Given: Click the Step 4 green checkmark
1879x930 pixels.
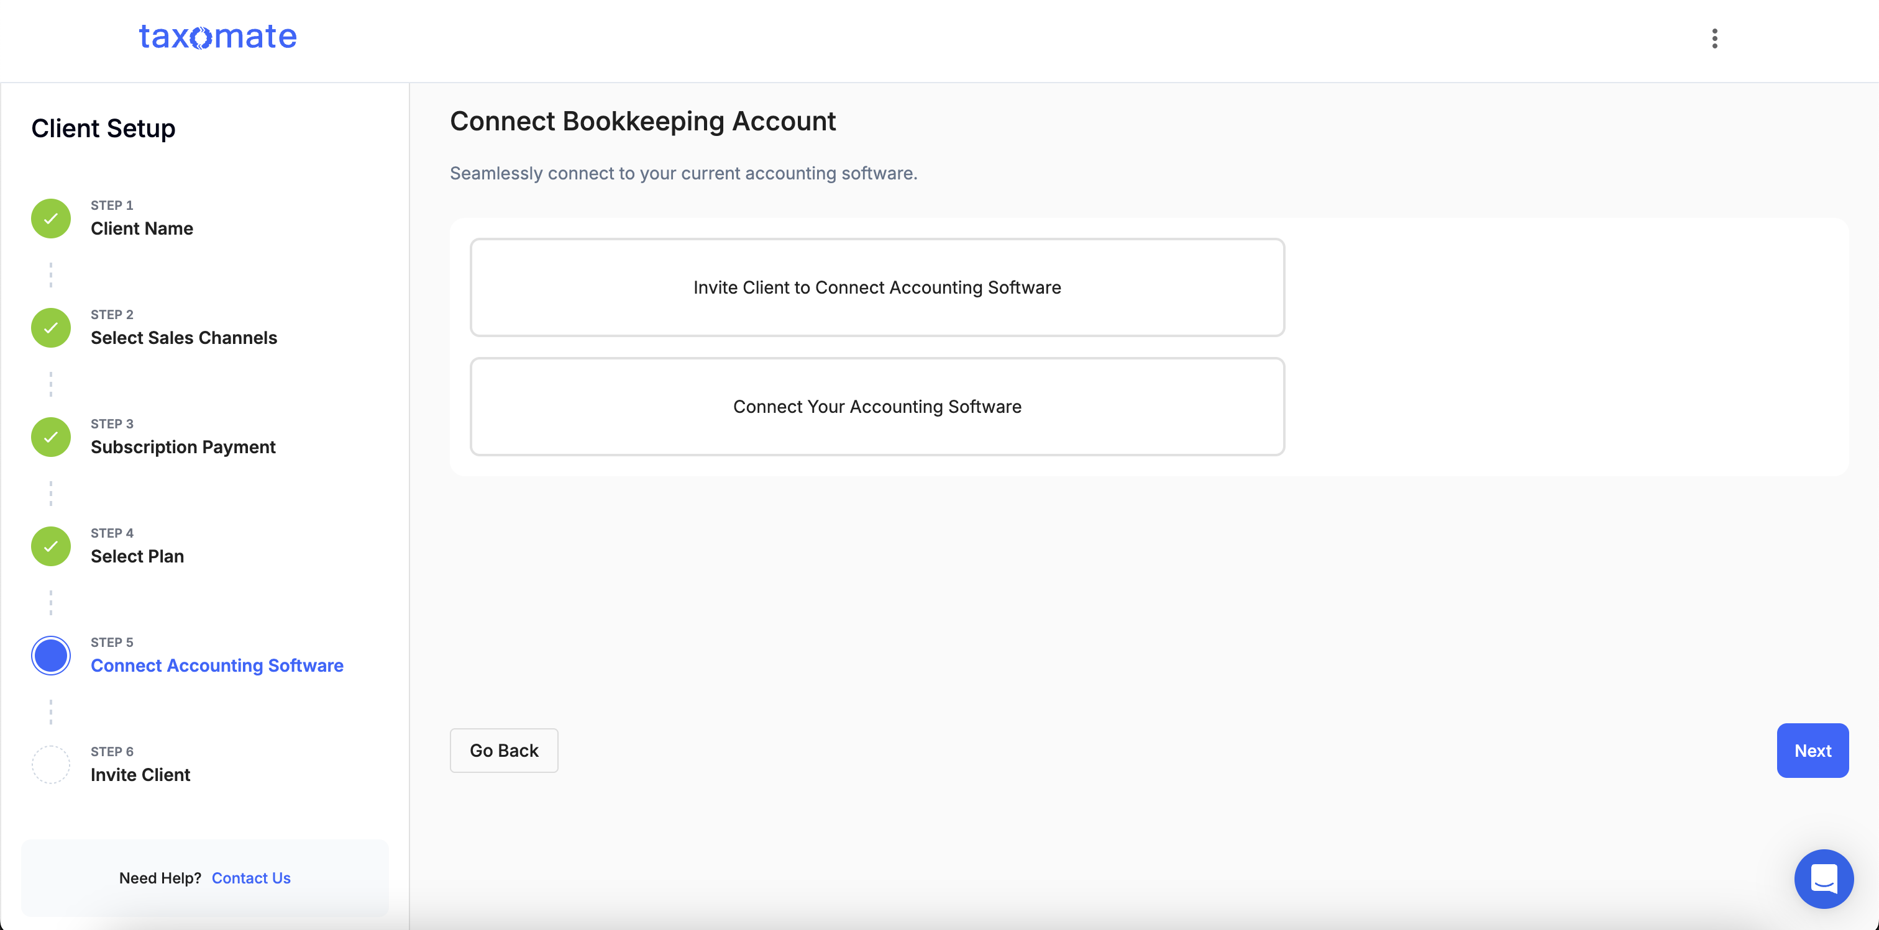Looking at the screenshot, I should pos(51,546).
